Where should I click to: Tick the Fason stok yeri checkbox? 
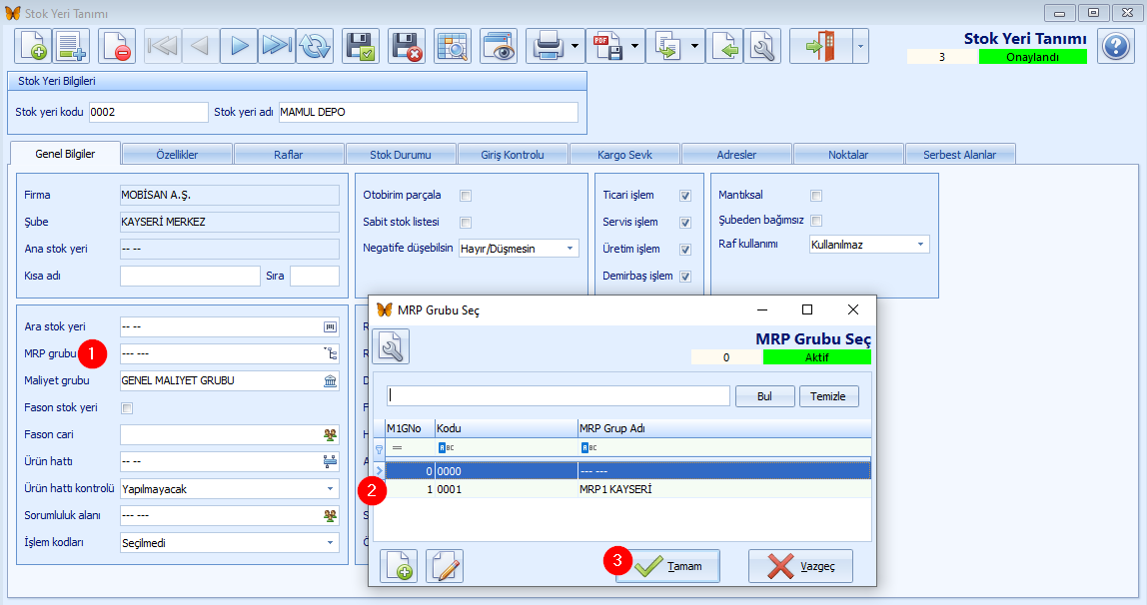pyautogui.click(x=127, y=407)
